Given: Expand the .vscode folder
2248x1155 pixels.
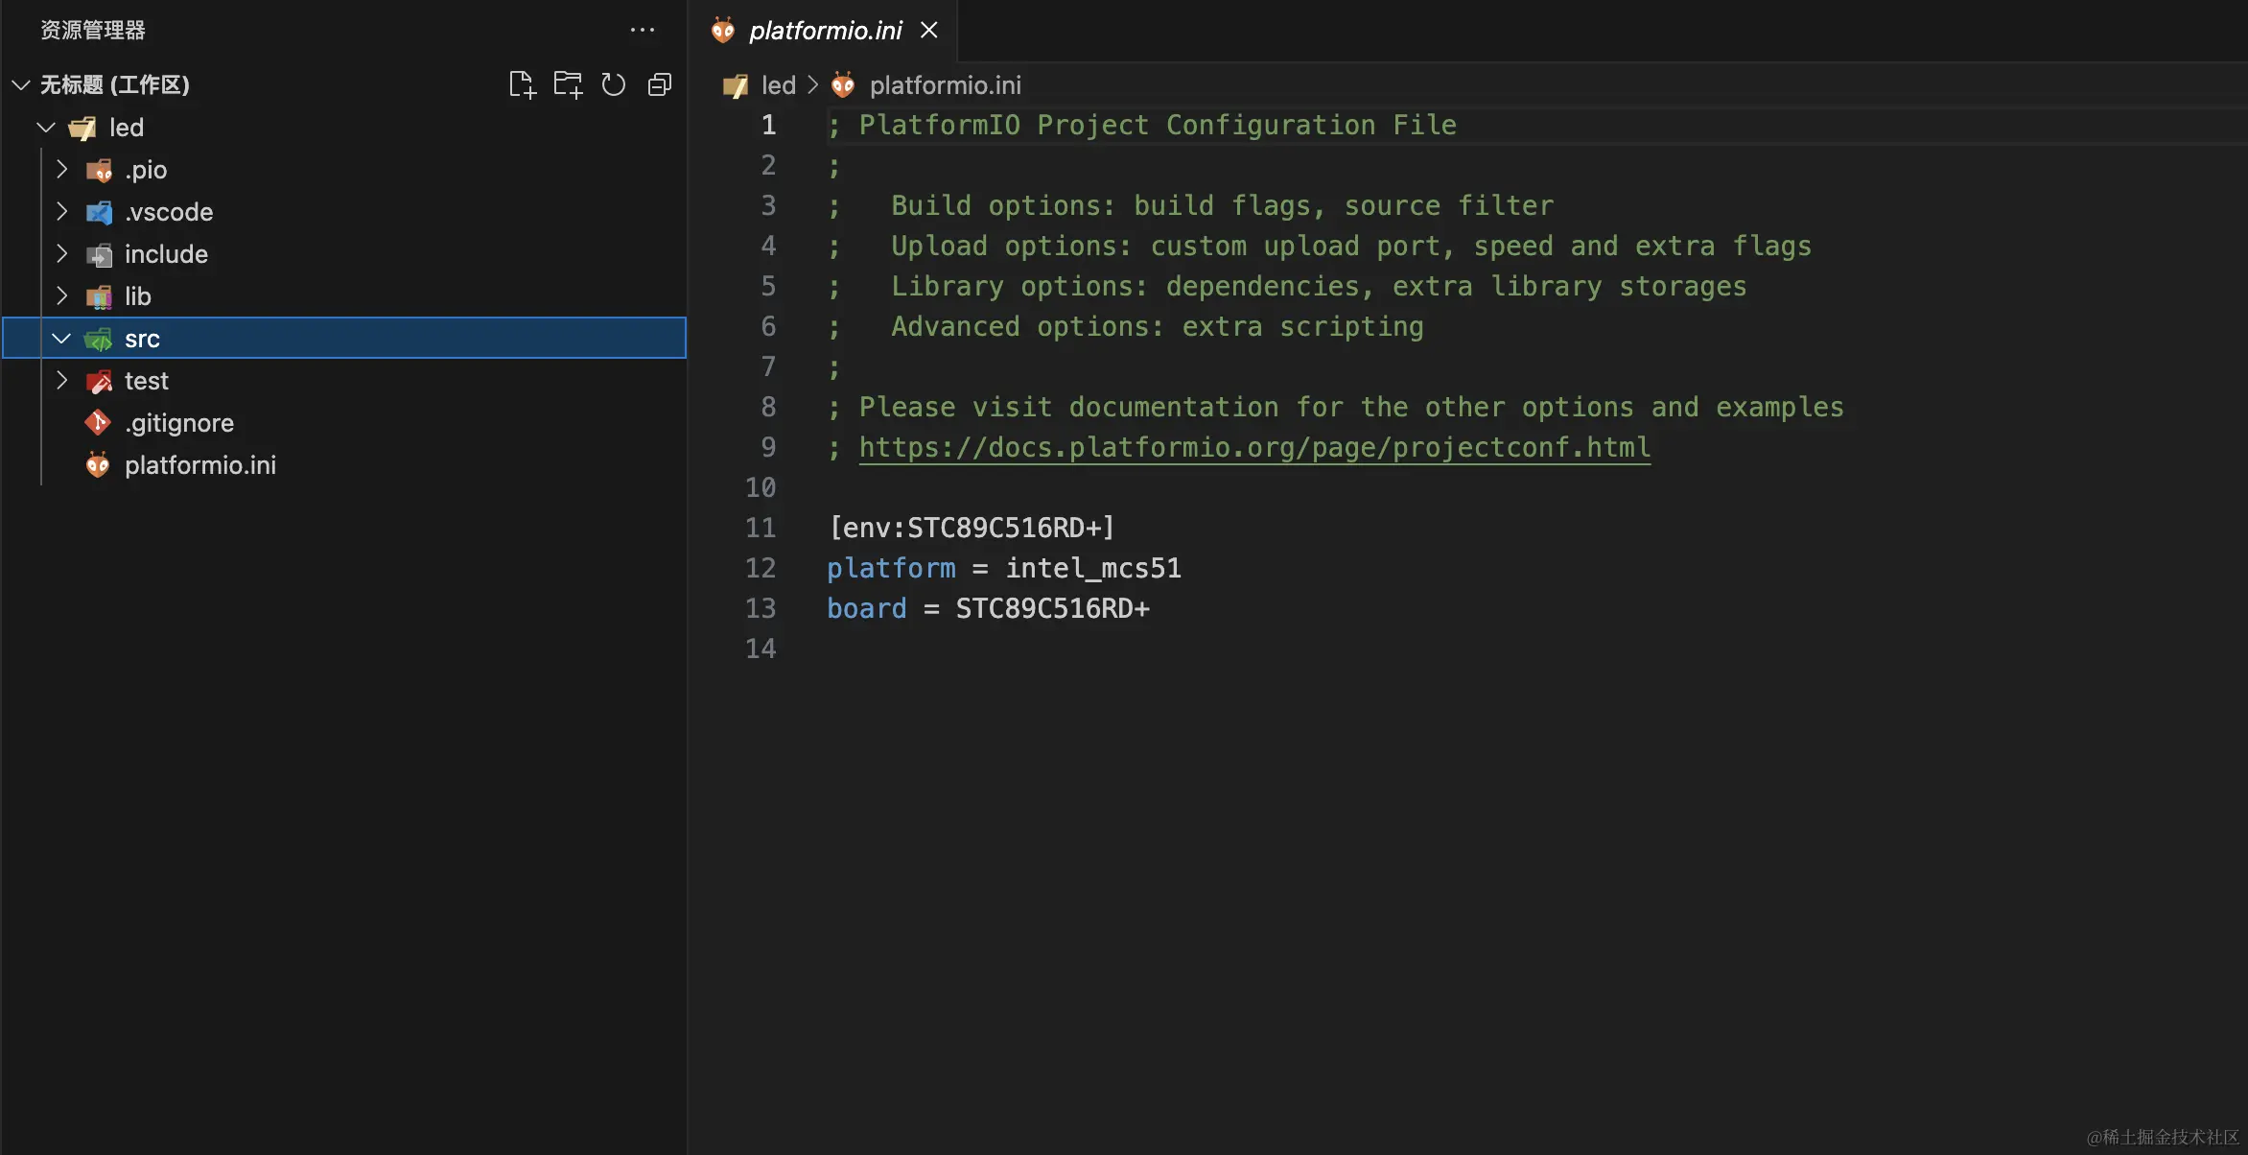Looking at the screenshot, I should [62, 212].
